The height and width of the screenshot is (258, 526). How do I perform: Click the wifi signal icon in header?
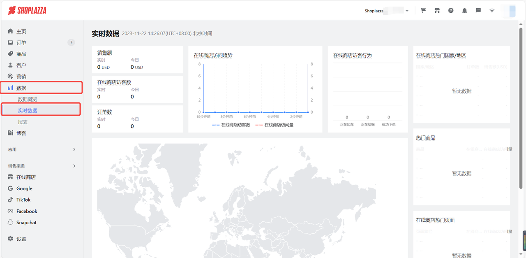[492, 11]
